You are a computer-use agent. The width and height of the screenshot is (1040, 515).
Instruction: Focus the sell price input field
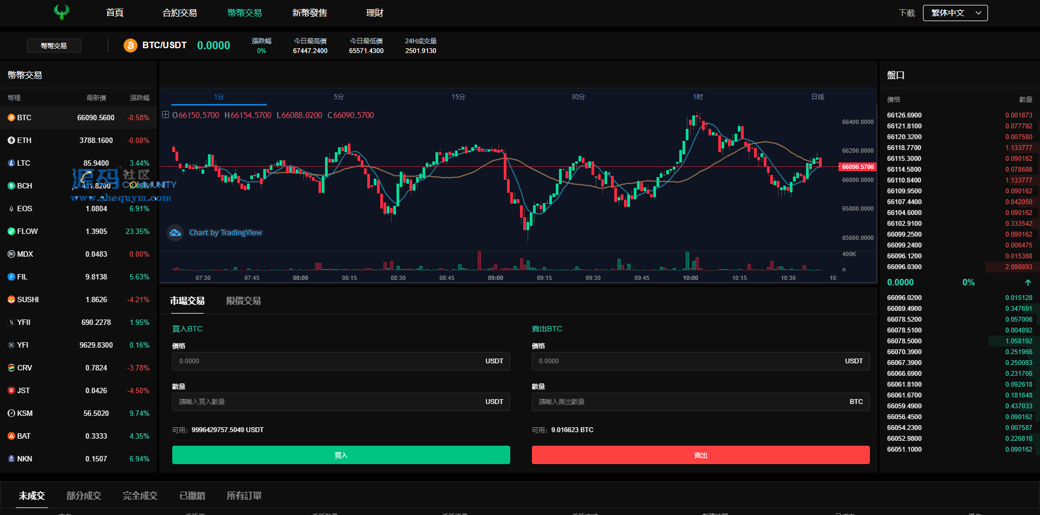click(701, 361)
